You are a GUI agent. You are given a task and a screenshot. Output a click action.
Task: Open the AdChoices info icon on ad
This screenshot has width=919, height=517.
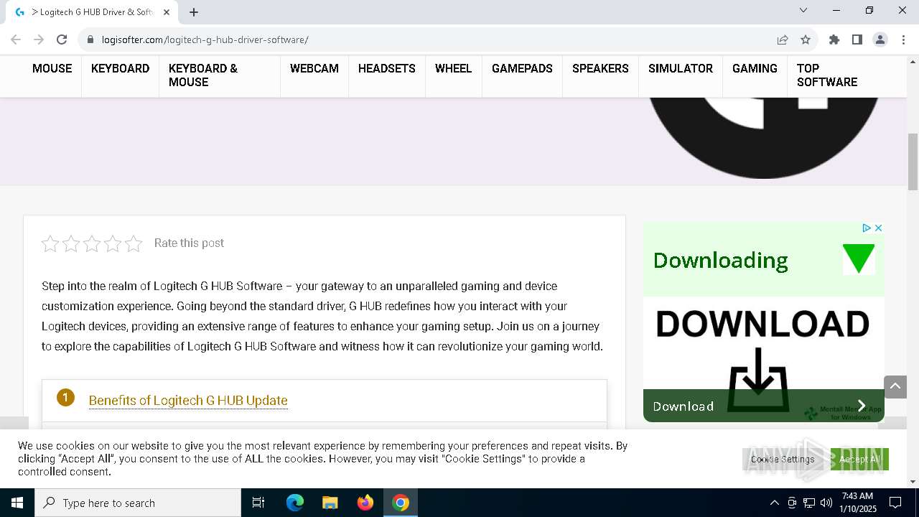click(x=867, y=228)
